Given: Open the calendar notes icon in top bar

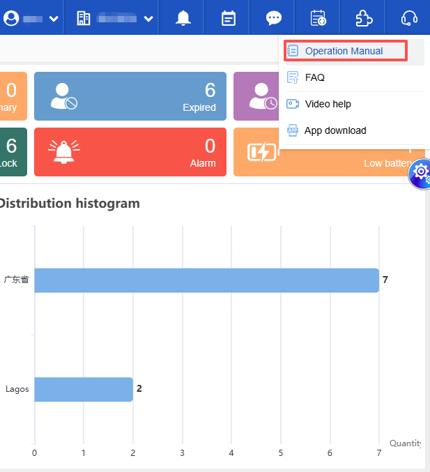Looking at the screenshot, I should point(229,18).
